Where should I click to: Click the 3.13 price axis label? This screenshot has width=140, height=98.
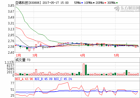coord(11,29)
